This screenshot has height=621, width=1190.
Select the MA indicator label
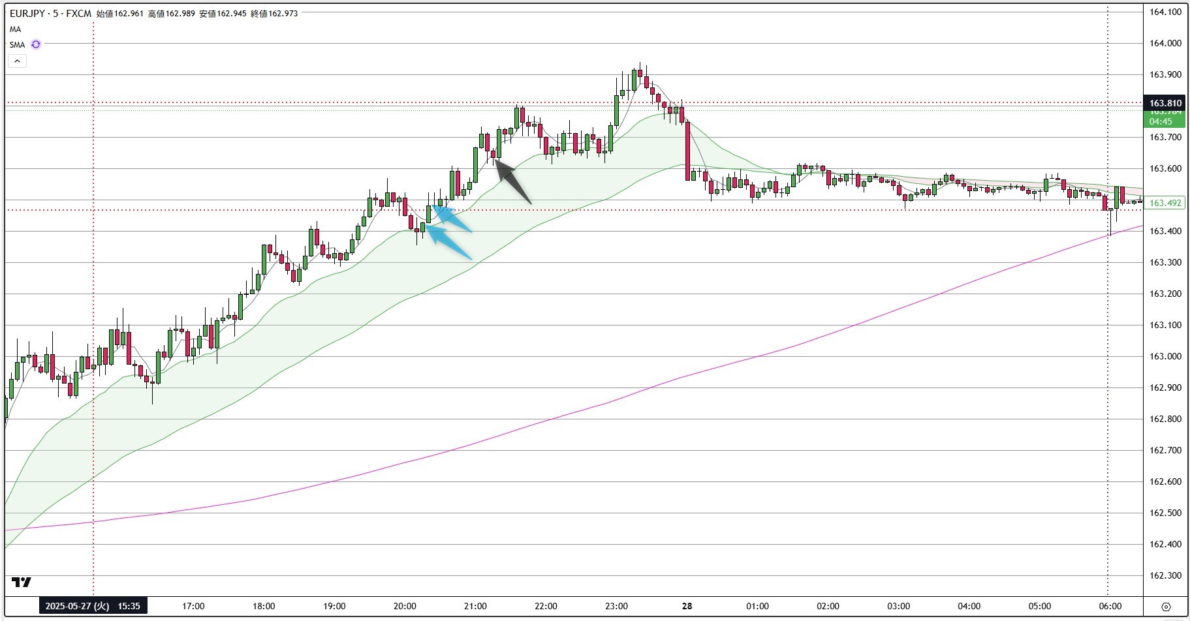click(x=15, y=29)
